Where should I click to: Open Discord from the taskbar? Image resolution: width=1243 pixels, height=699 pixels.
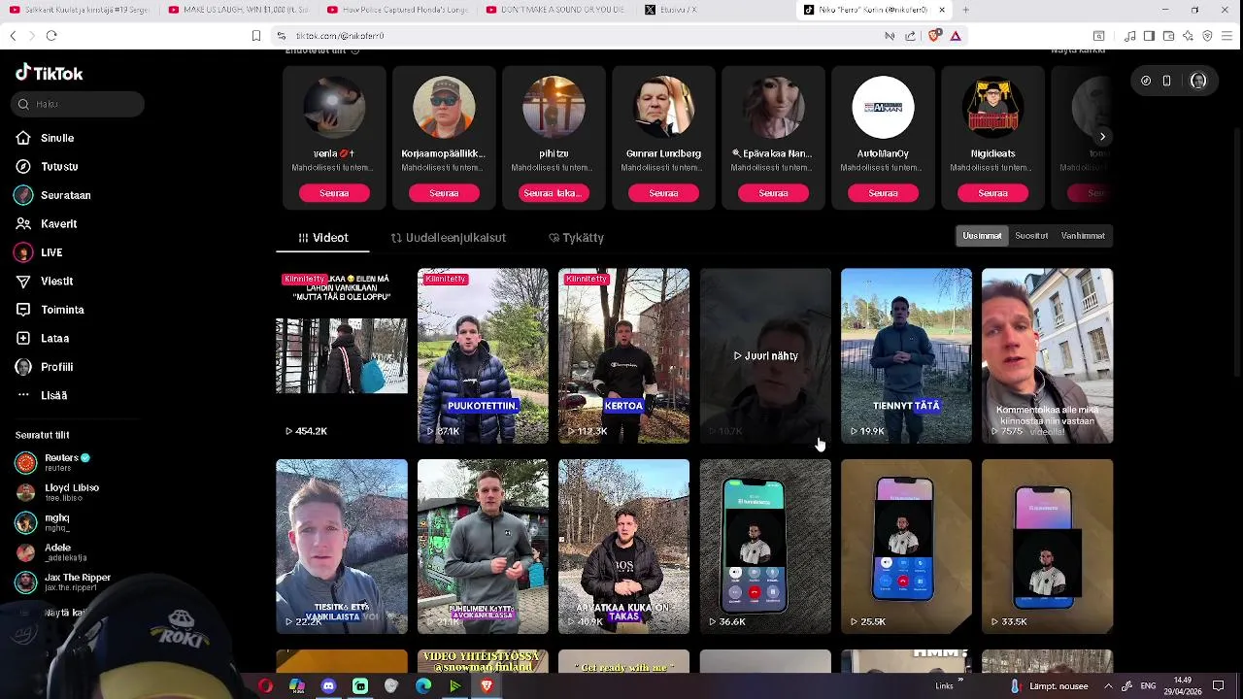pos(328,686)
